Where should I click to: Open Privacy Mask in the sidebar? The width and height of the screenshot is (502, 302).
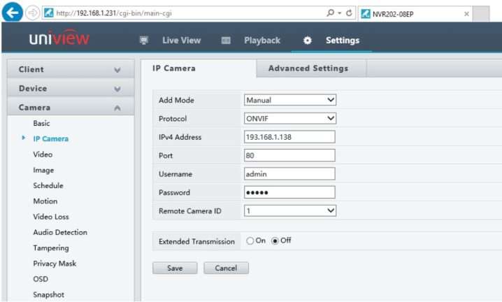point(55,264)
